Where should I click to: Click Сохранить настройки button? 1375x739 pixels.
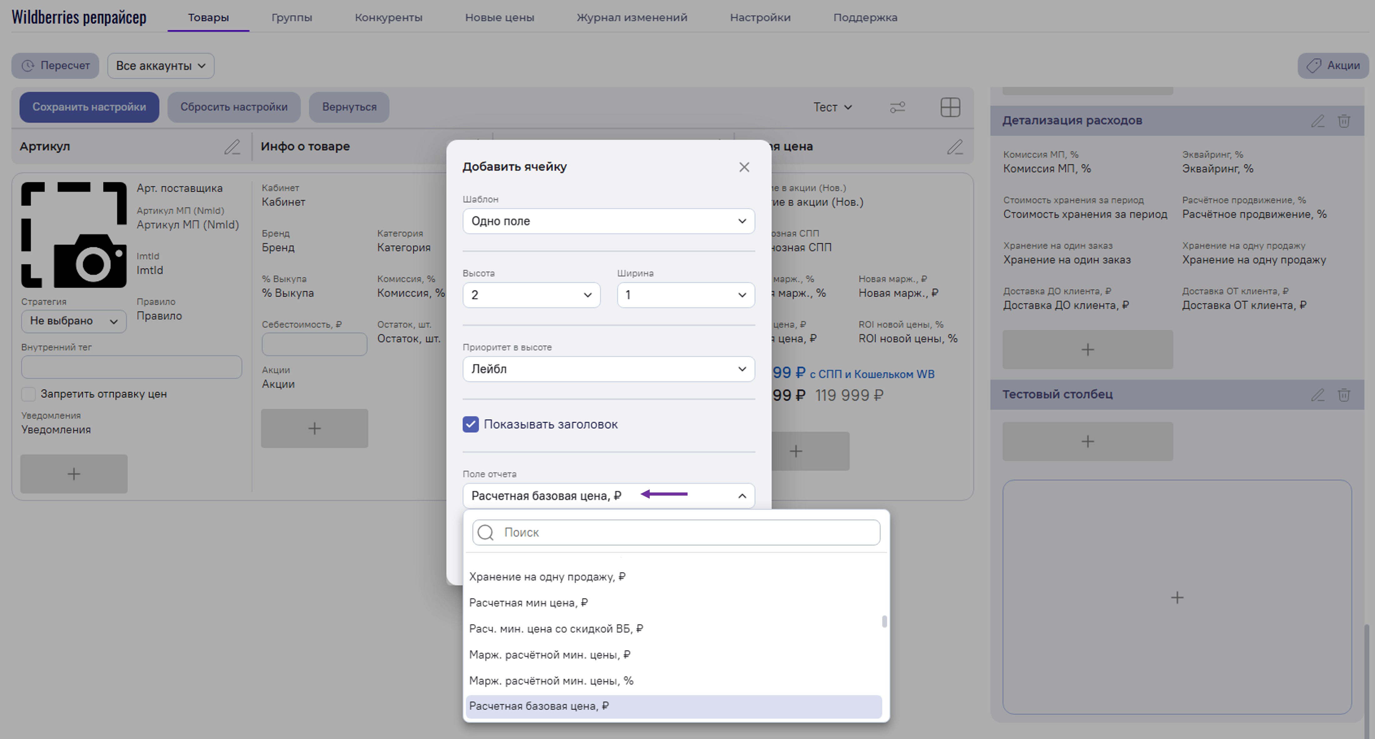(89, 107)
